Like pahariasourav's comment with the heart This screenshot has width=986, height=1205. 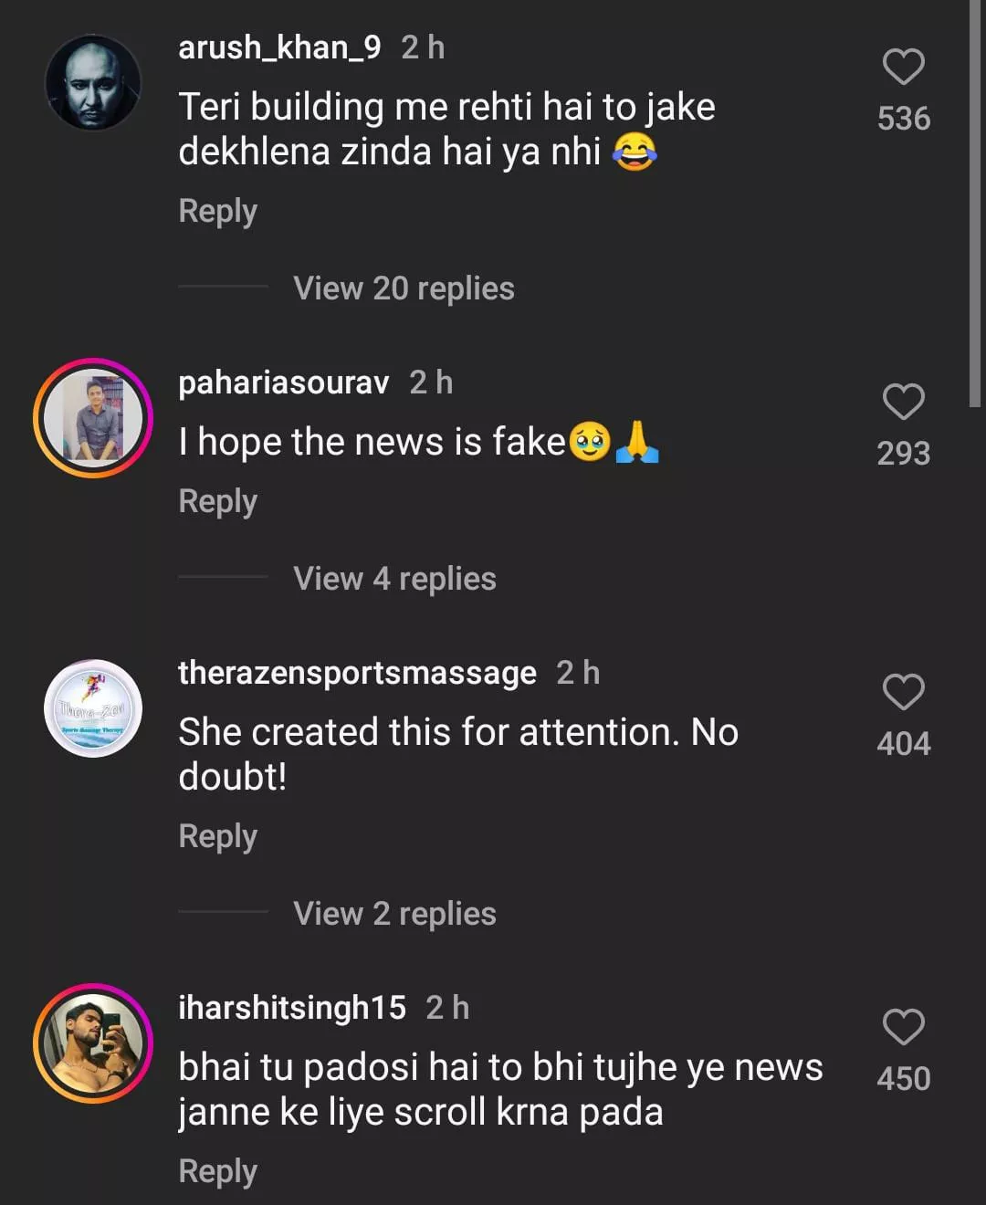903,403
